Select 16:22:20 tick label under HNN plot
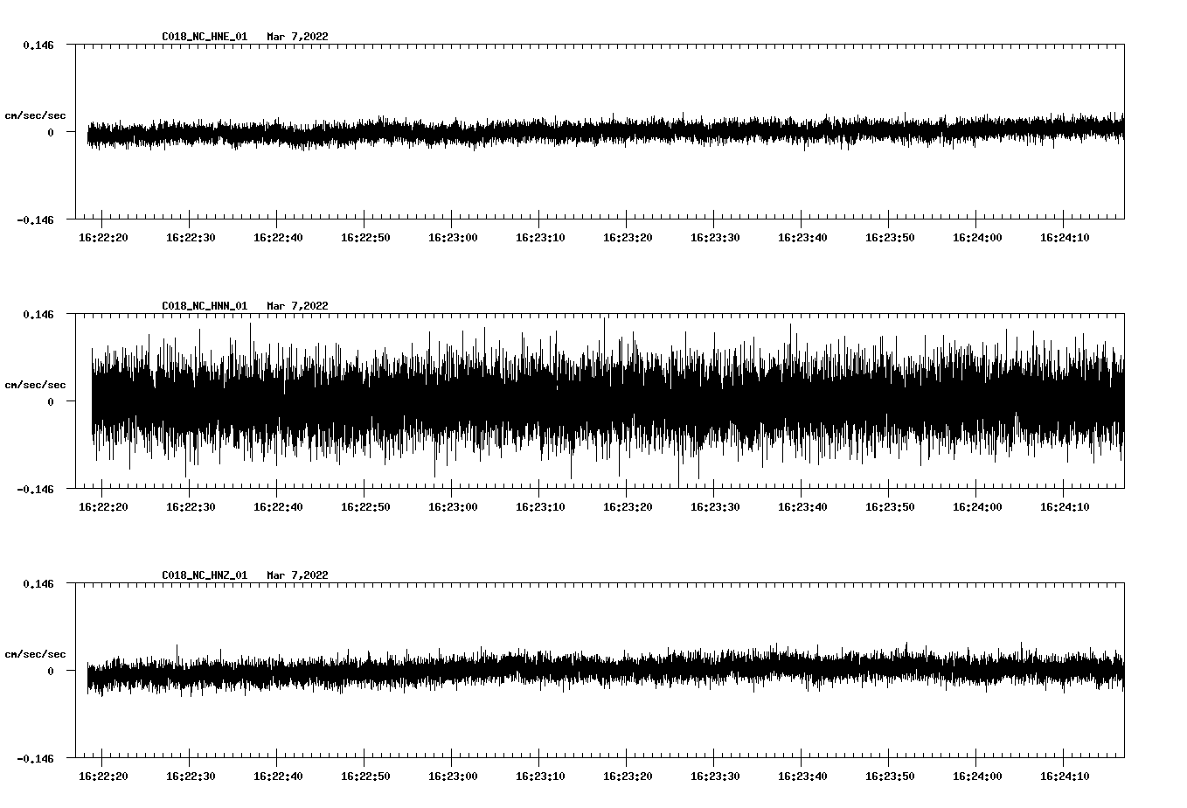 pyautogui.click(x=103, y=506)
